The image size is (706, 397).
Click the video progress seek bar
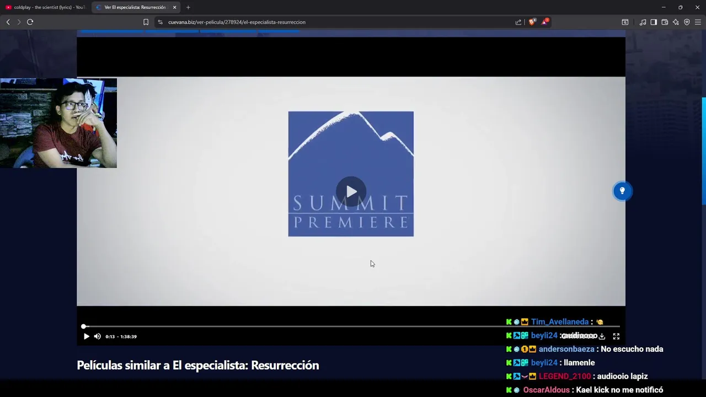(x=351, y=326)
